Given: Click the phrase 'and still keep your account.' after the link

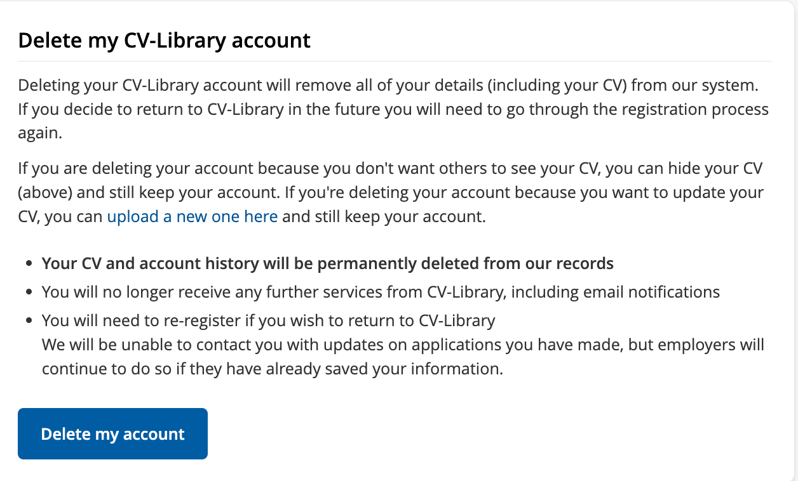Looking at the screenshot, I should coord(384,216).
